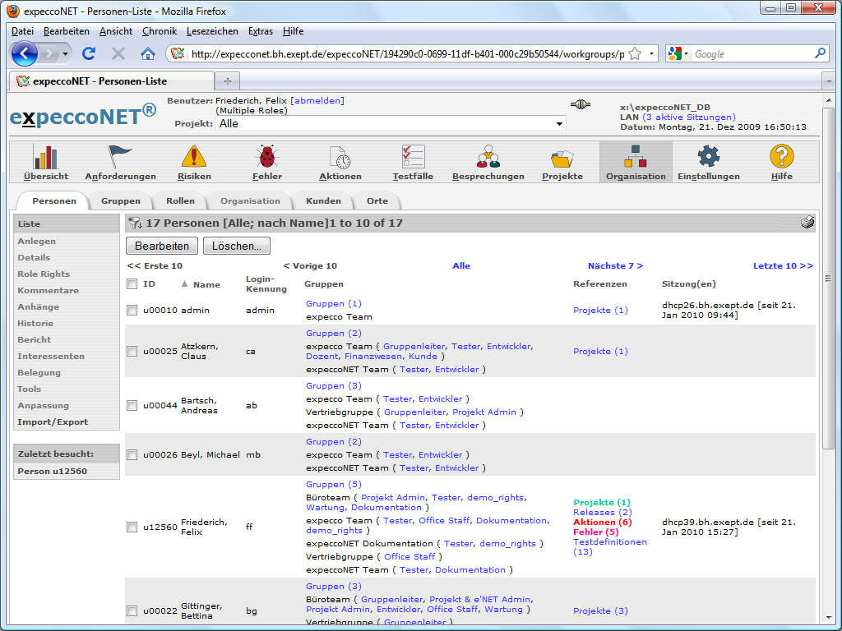842x631 pixels.
Task: Follow the Nächste 7 > link
Action: [615, 266]
